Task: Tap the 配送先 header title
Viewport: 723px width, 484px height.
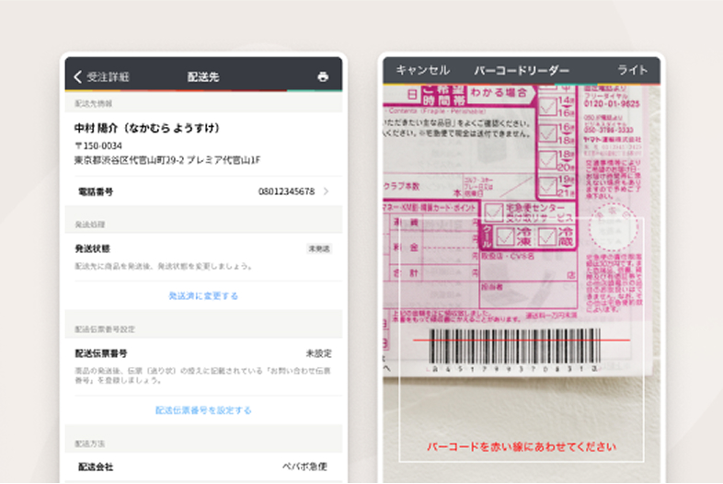Action: point(203,76)
